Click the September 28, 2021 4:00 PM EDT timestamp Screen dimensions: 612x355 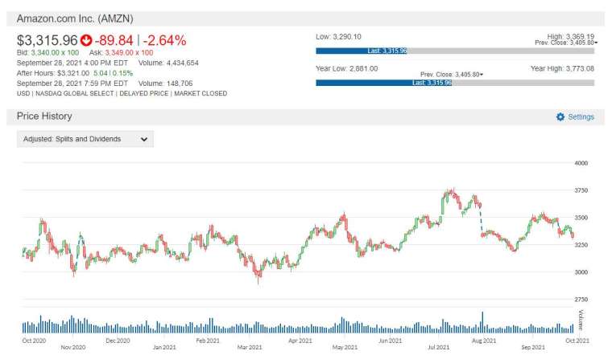(x=72, y=63)
